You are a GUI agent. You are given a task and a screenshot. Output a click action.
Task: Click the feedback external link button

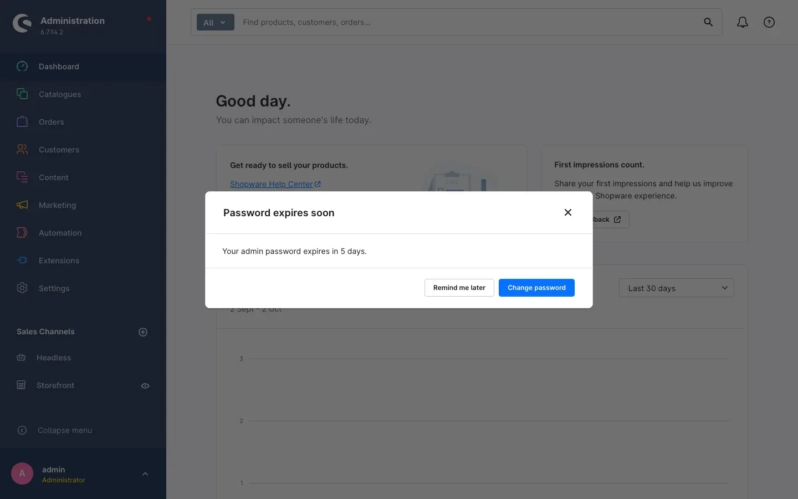pos(611,220)
